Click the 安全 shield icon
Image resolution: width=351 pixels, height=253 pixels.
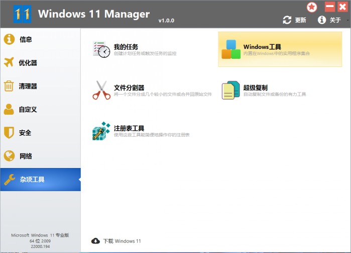pyautogui.click(x=10, y=133)
